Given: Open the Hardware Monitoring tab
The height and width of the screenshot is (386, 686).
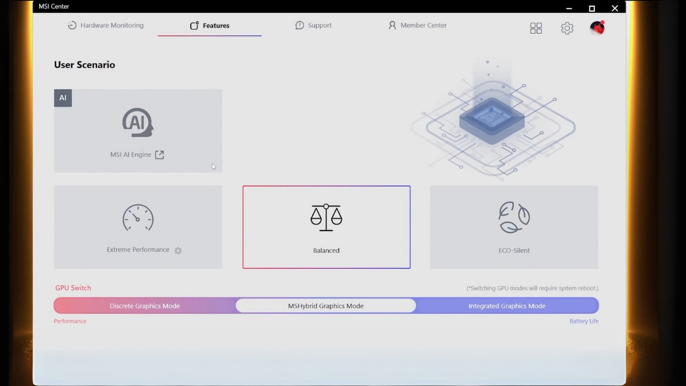Looking at the screenshot, I should click(106, 26).
